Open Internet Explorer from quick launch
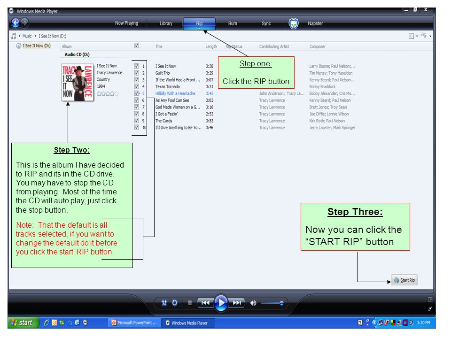Viewport: 451px width, 338px height. click(47, 323)
